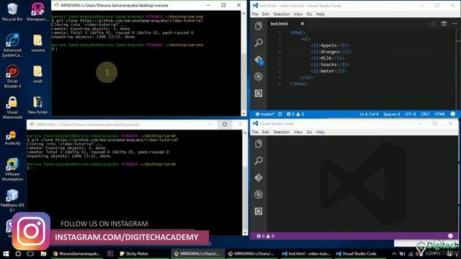Launch Advanced SystemCare from desktop

12,45
